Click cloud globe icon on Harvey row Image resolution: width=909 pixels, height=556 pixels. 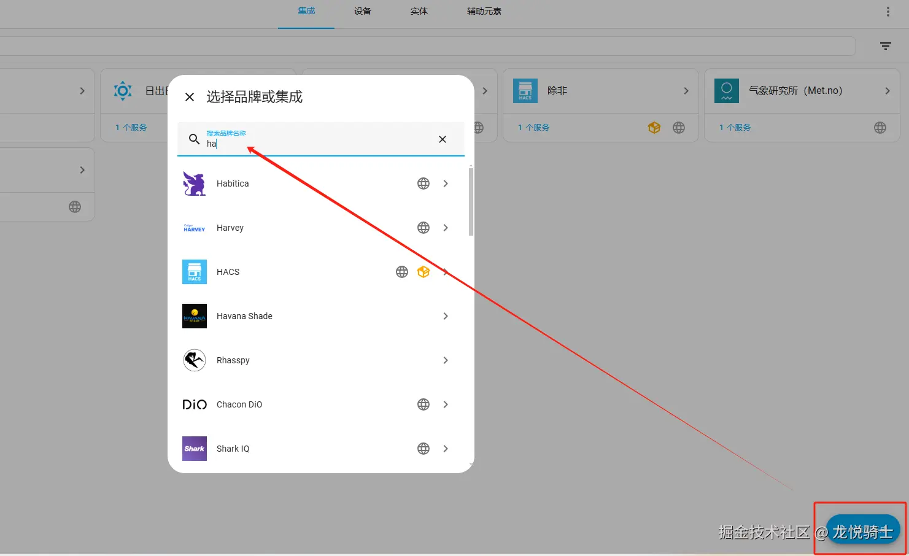point(424,228)
